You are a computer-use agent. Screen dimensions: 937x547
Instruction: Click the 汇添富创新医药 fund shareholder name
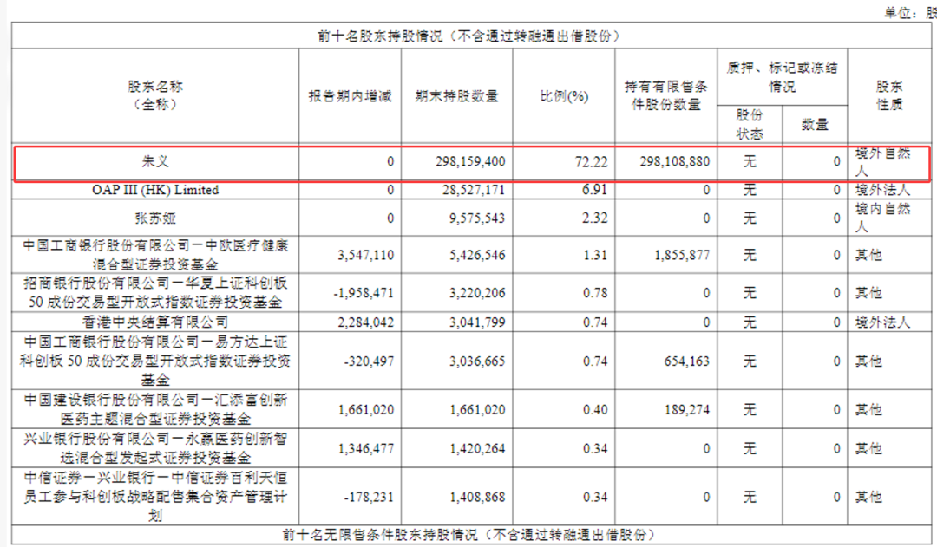point(155,409)
